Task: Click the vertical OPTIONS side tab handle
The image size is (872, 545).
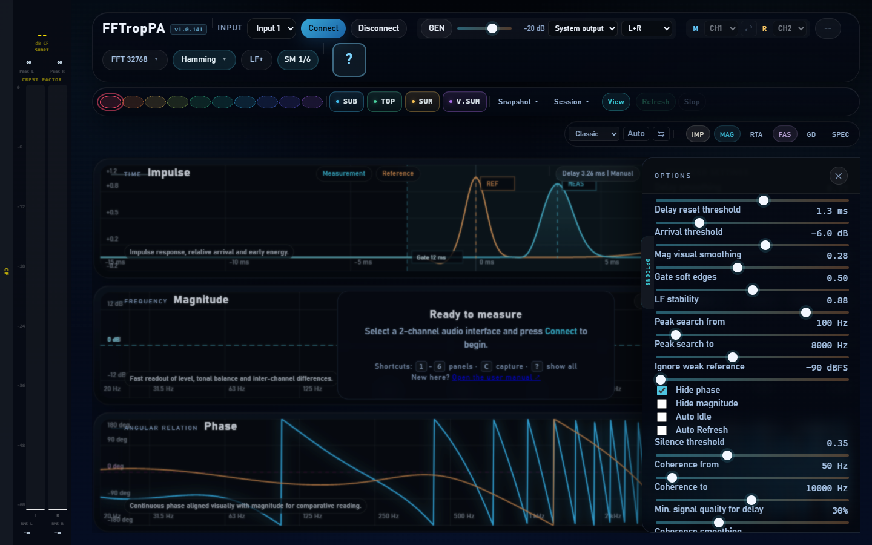Action: click(x=647, y=272)
